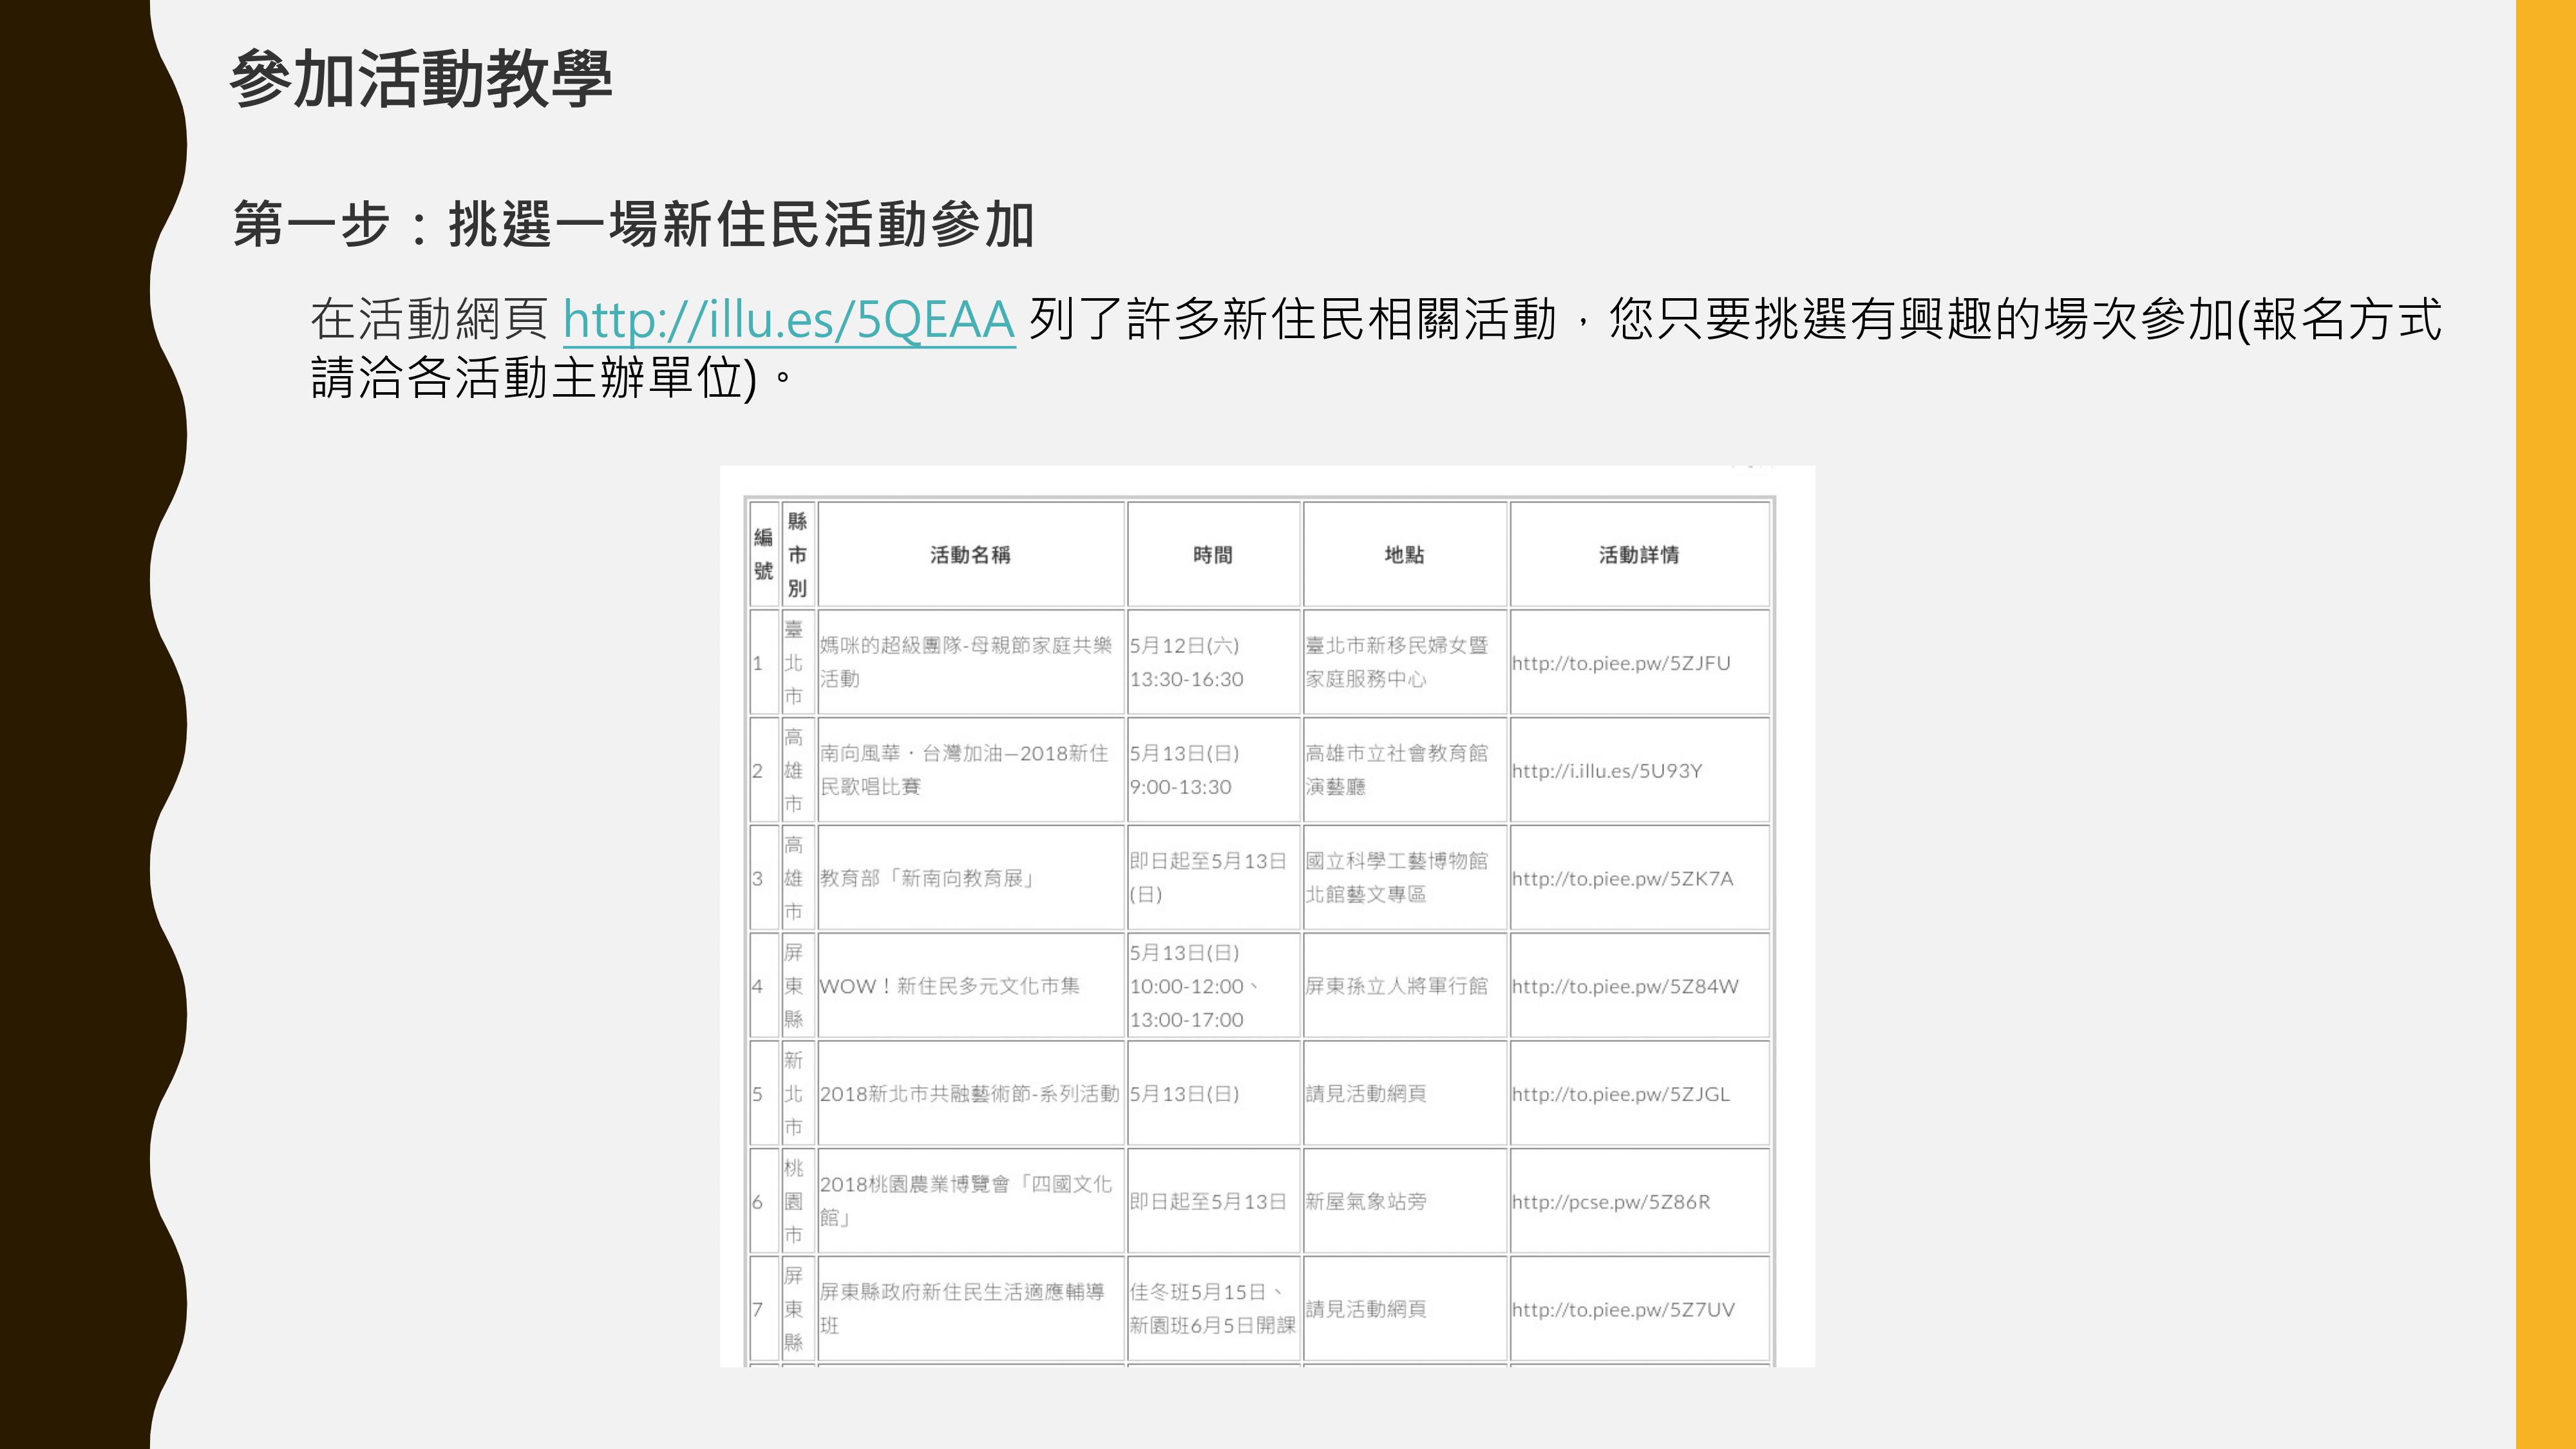
Task: Click the pcse.pw/5Z86R link in row 6
Action: pos(1610,1202)
